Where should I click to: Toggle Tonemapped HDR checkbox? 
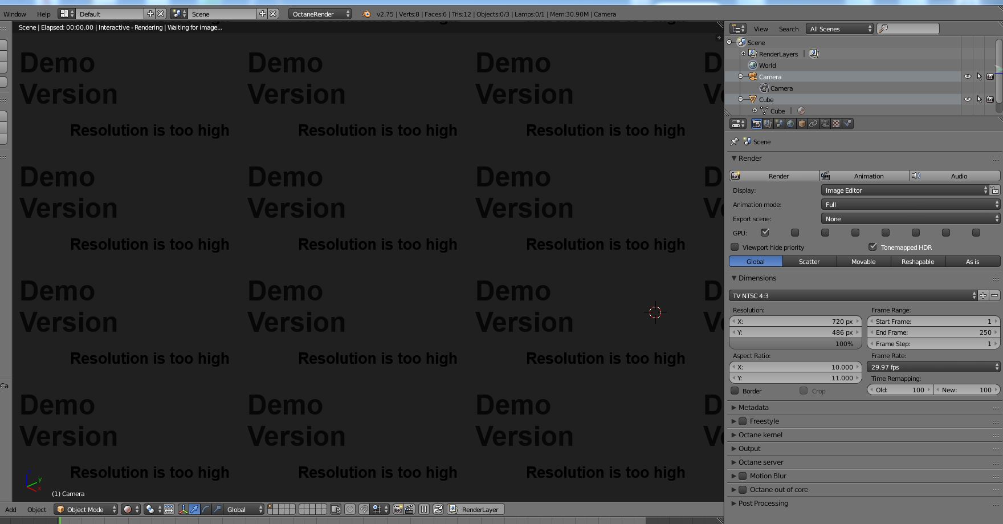pos(872,247)
